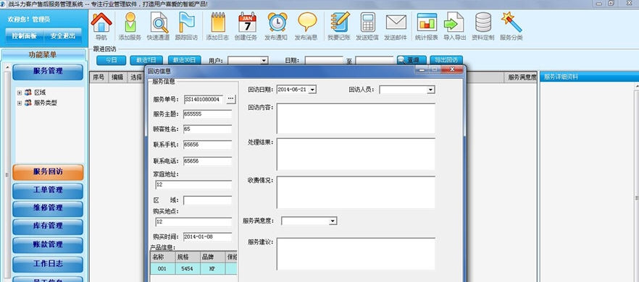Select the 5454 product cell
639x282 pixels.
(188, 268)
